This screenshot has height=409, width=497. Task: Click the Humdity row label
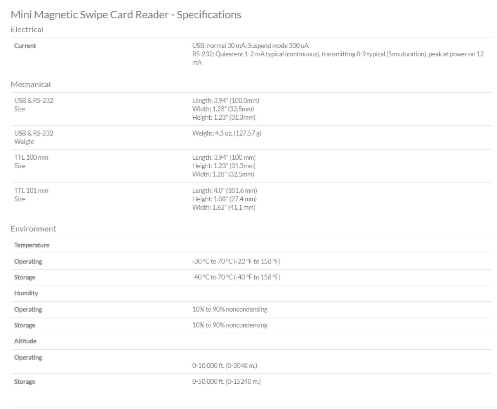[26, 293]
